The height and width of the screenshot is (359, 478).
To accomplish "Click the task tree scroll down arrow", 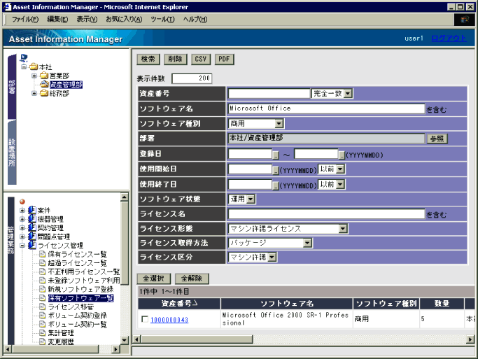I will 125,340.
